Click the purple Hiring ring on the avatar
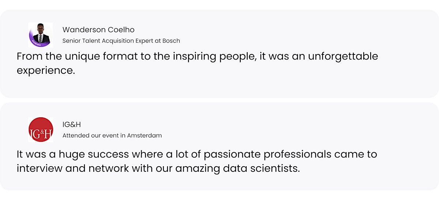This screenshot has height=205, width=439. coord(34,43)
